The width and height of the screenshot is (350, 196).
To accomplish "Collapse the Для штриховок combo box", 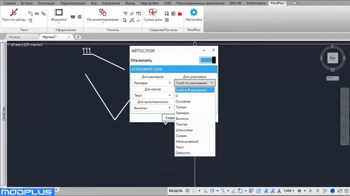I will 195,83.
